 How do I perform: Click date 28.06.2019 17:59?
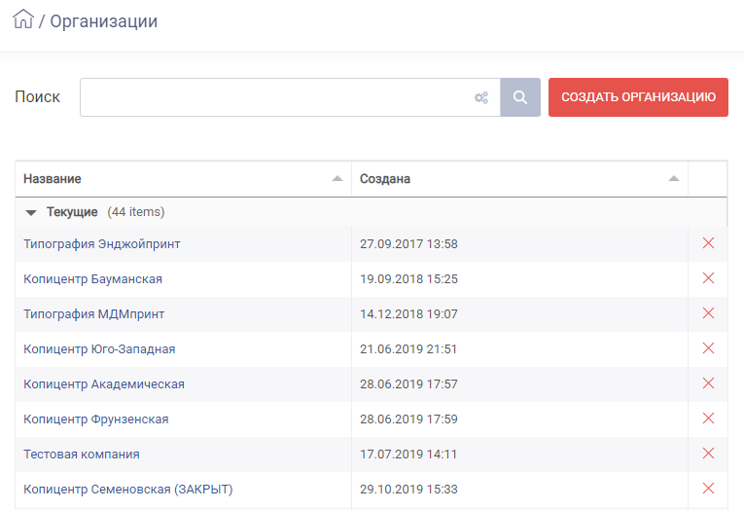pyautogui.click(x=408, y=419)
